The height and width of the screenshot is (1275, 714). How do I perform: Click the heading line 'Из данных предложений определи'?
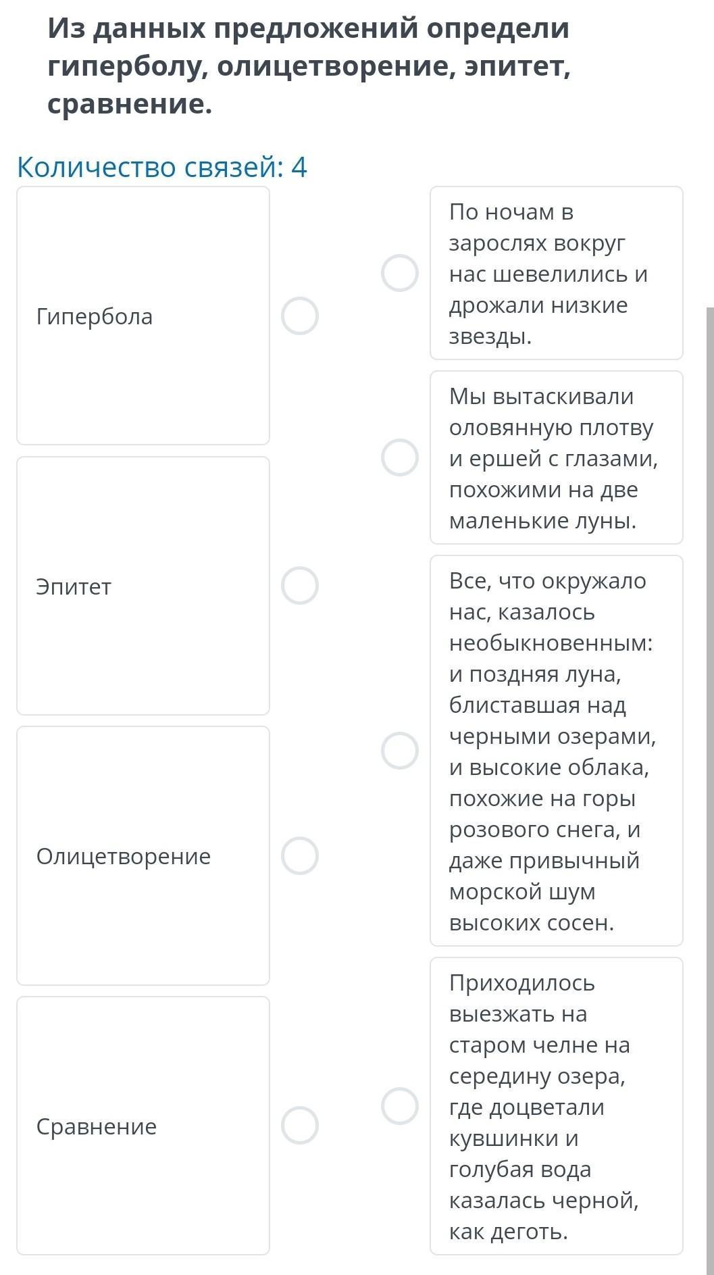click(308, 29)
